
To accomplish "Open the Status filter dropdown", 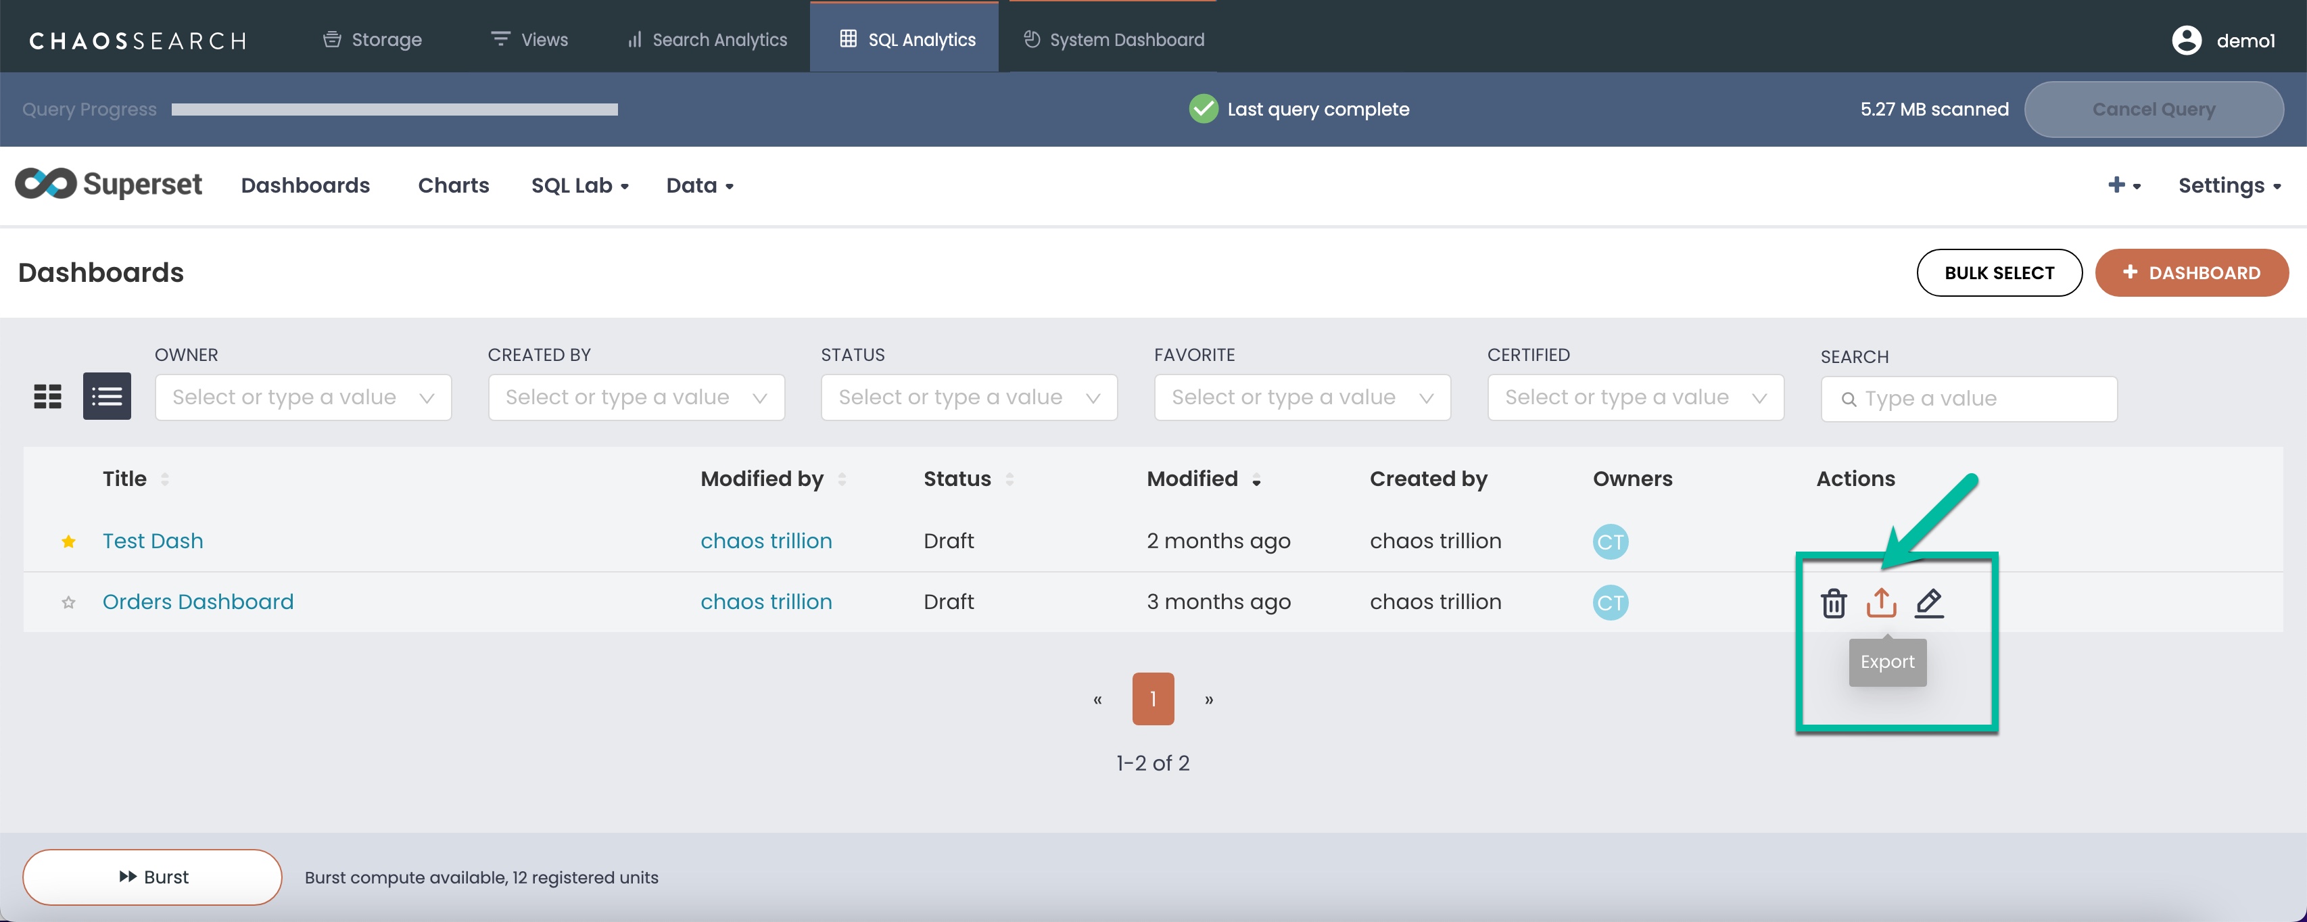I will click(x=968, y=397).
